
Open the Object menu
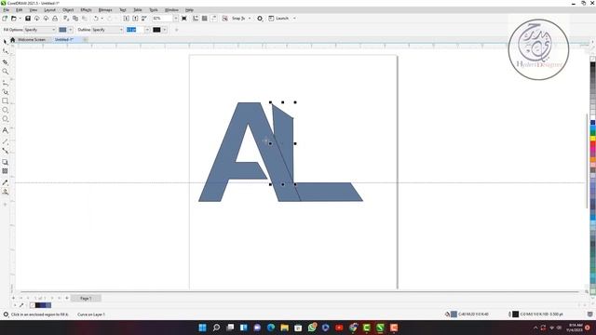click(x=68, y=10)
